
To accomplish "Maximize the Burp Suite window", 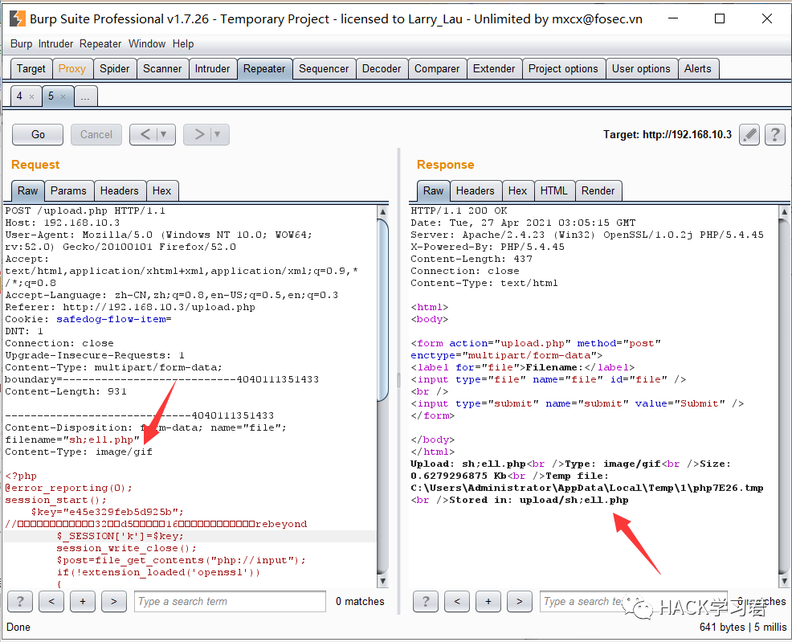I will [720, 18].
